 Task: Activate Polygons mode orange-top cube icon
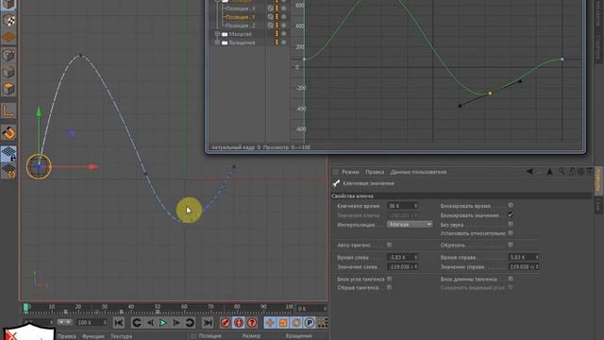(x=8, y=89)
